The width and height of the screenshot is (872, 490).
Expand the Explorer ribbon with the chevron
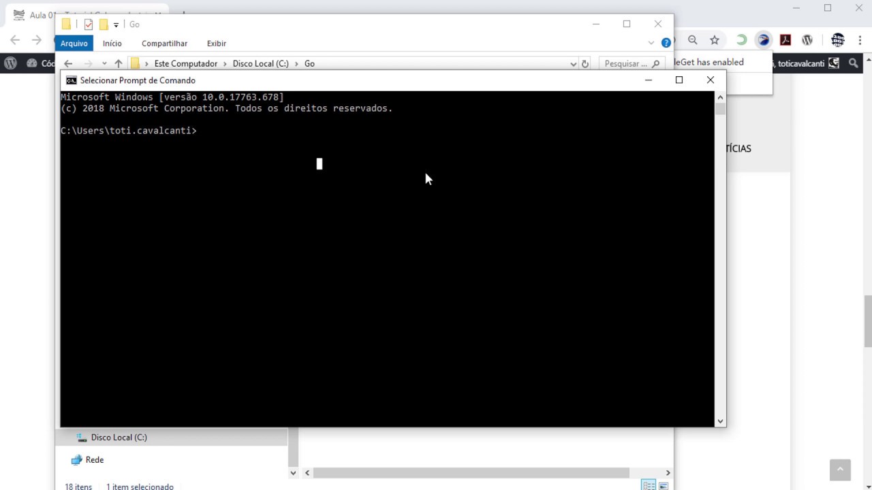point(651,43)
